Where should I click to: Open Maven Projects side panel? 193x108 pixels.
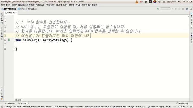[x=191, y=21]
